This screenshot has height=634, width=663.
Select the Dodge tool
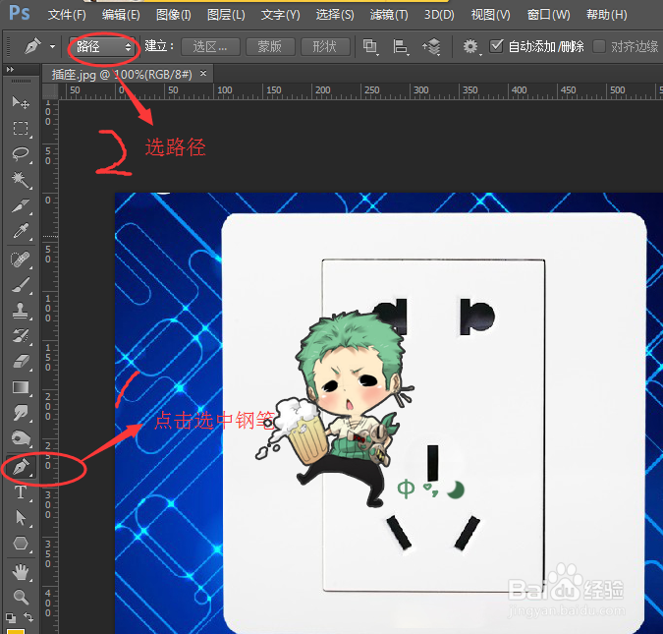coord(21,437)
